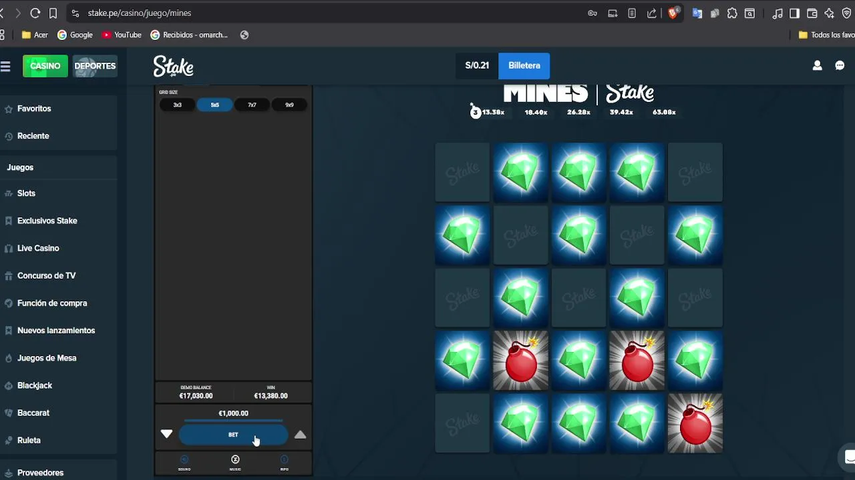Image resolution: width=855 pixels, height=480 pixels.
Task: Click the password key icon in address bar
Action: (592, 13)
